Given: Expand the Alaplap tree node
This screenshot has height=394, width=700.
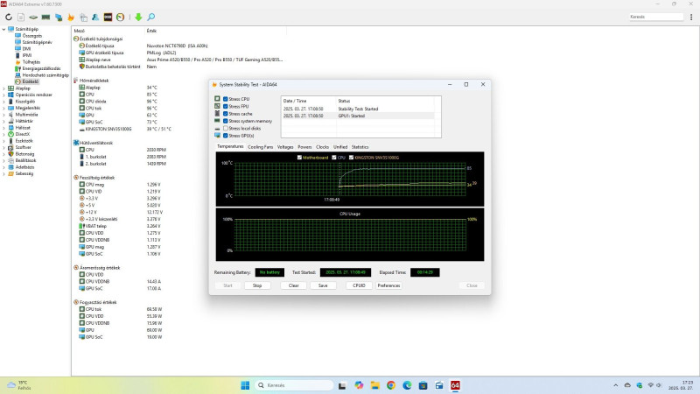Looking at the screenshot, I should coord(4,88).
